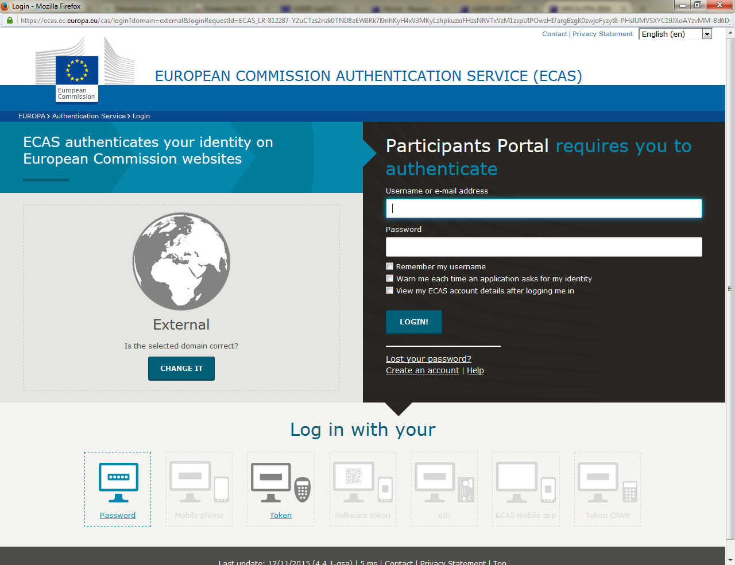Image resolution: width=735 pixels, height=565 pixels.
Task: Click the ECAS page title heading
Action: point(369,76)
